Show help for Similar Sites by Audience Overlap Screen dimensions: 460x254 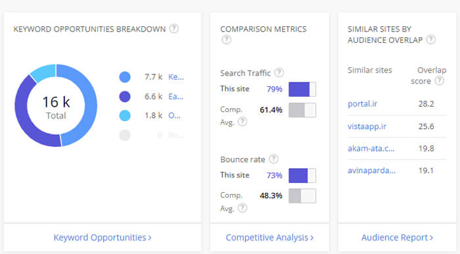point(430,39)
